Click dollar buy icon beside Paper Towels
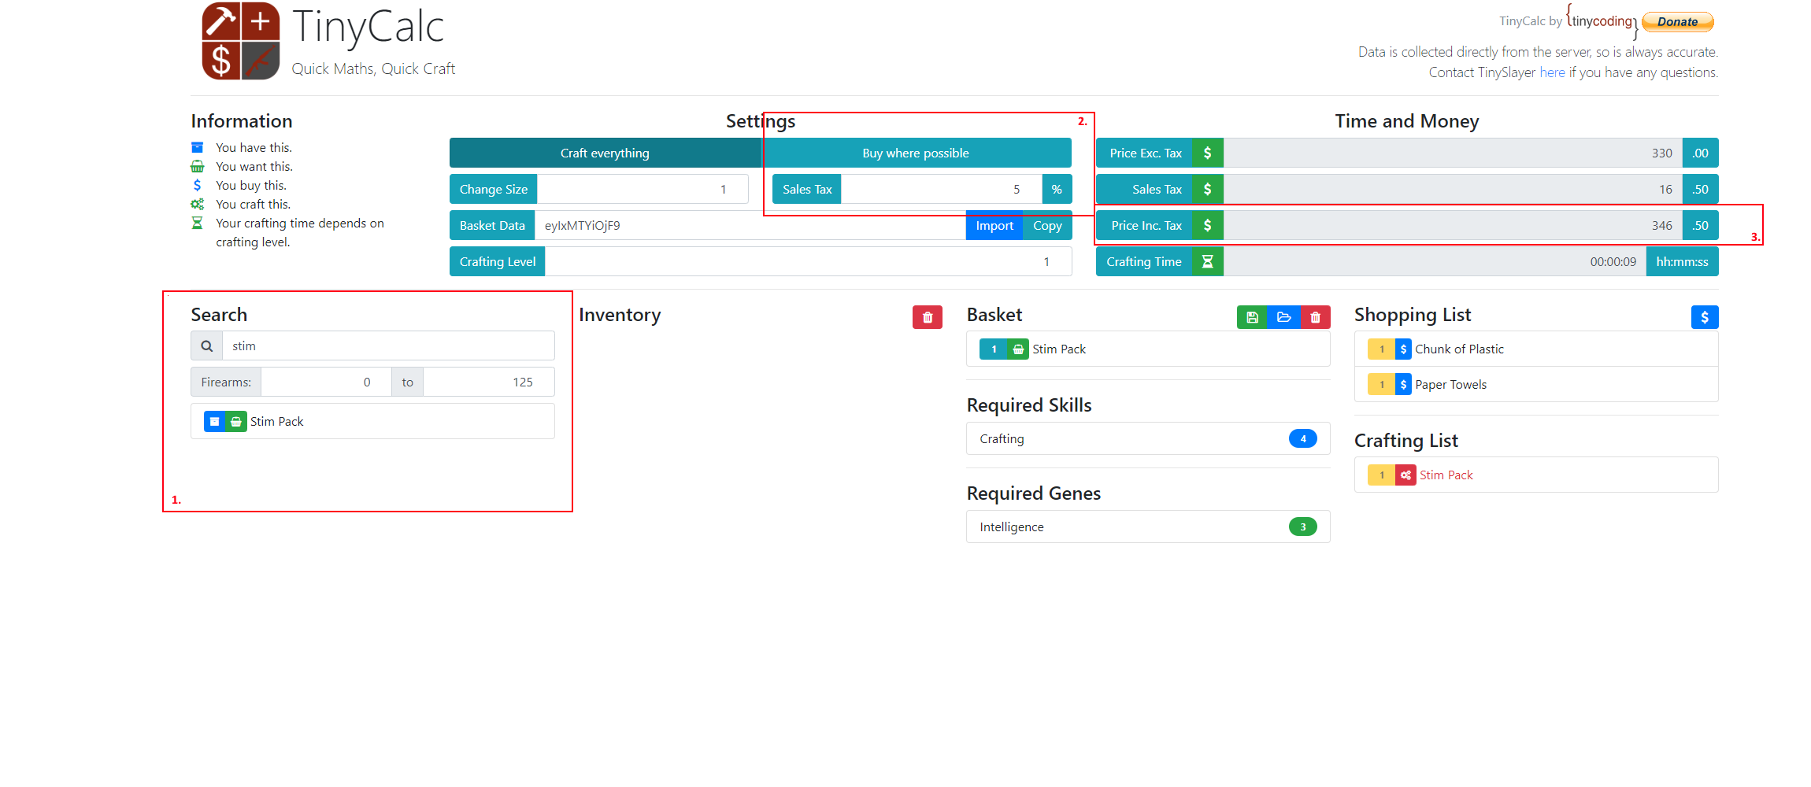 click(x=1403, y=385)
